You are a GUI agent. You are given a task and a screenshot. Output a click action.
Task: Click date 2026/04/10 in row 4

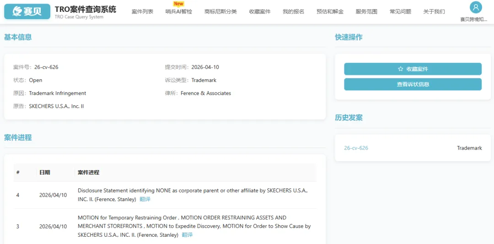coord(53,195)
